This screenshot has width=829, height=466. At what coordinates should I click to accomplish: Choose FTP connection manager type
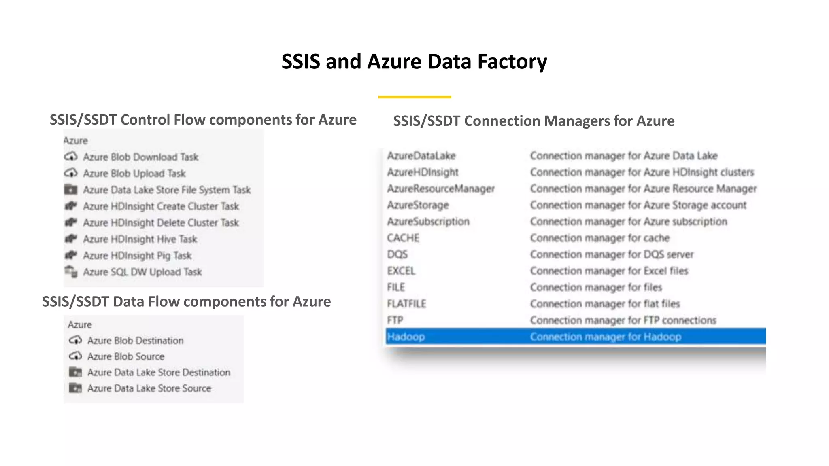(x=395, y=320)
